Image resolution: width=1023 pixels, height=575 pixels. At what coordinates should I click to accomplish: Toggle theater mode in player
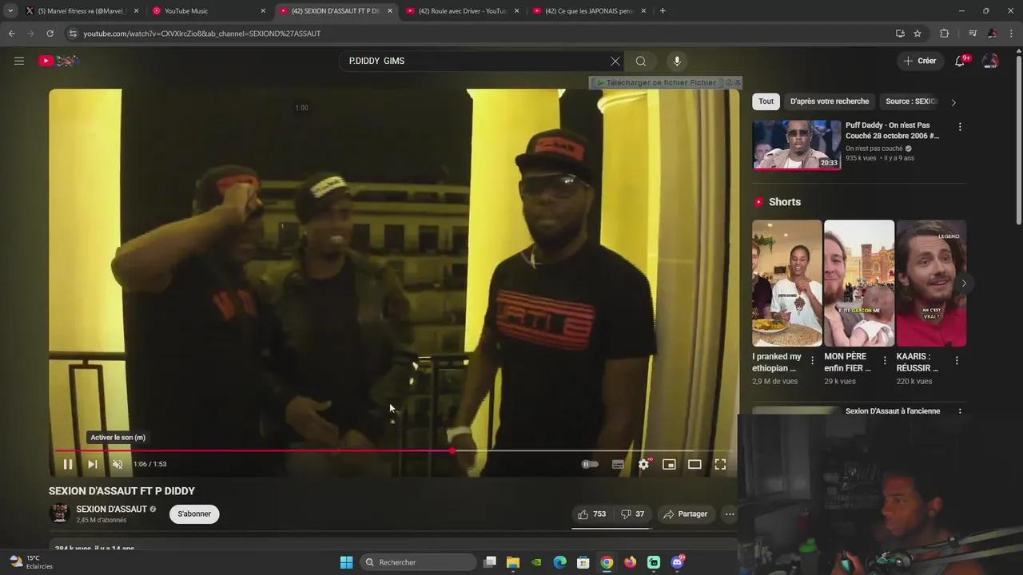pos(695,464)
